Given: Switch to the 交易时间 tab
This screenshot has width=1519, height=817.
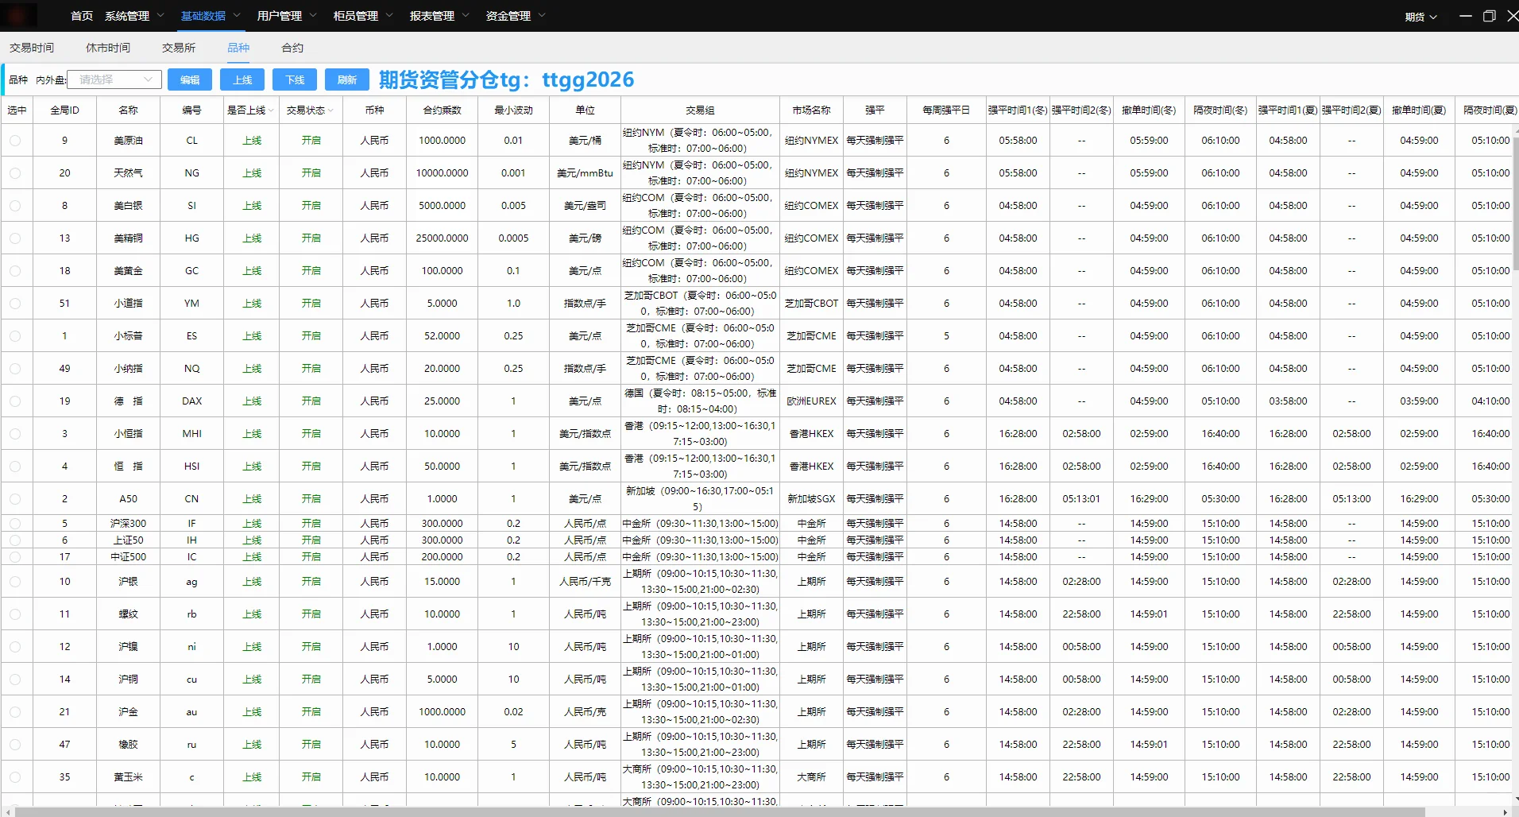Looking at the screenshot, I should (x=31, y=48).
